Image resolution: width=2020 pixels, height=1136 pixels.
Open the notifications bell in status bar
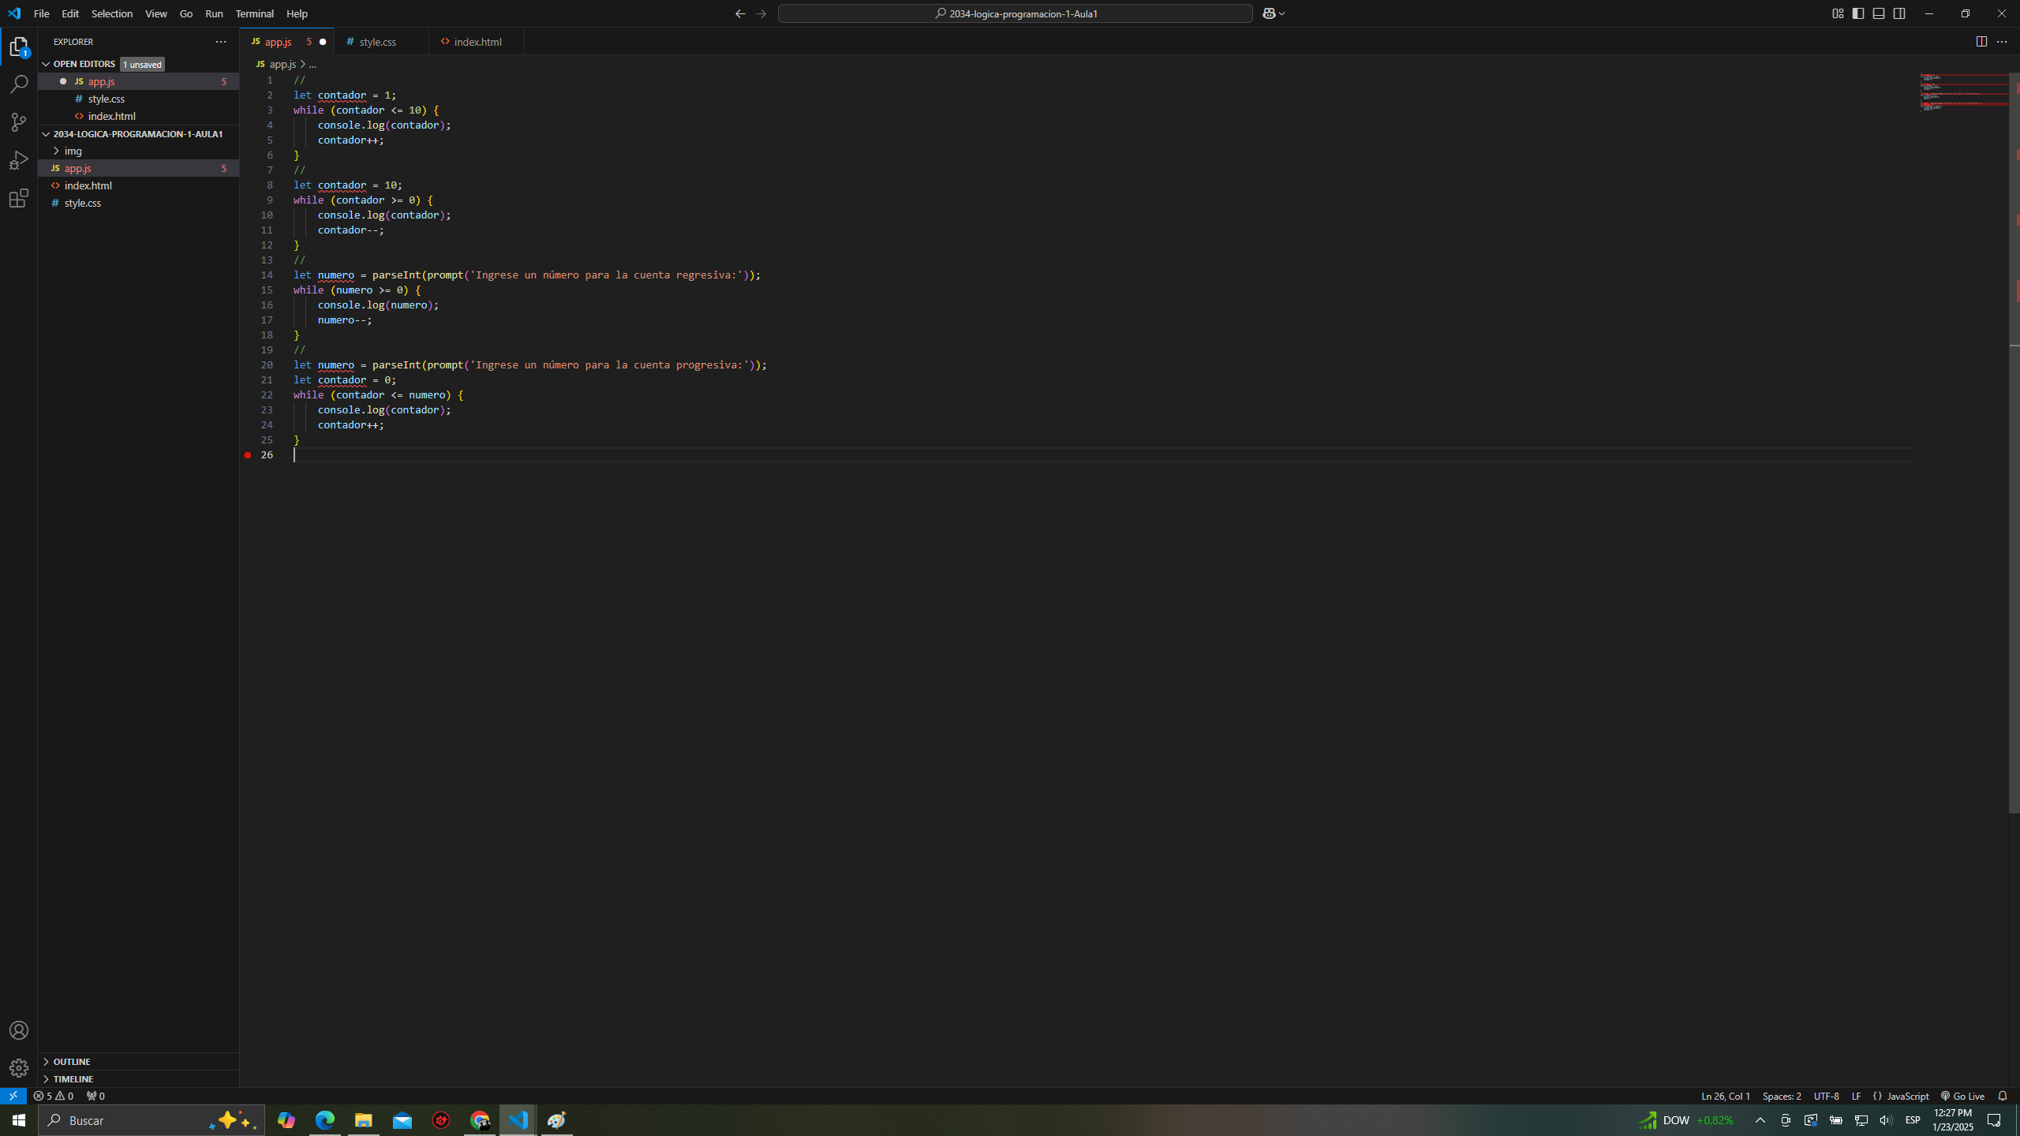pos(2002,1096)
